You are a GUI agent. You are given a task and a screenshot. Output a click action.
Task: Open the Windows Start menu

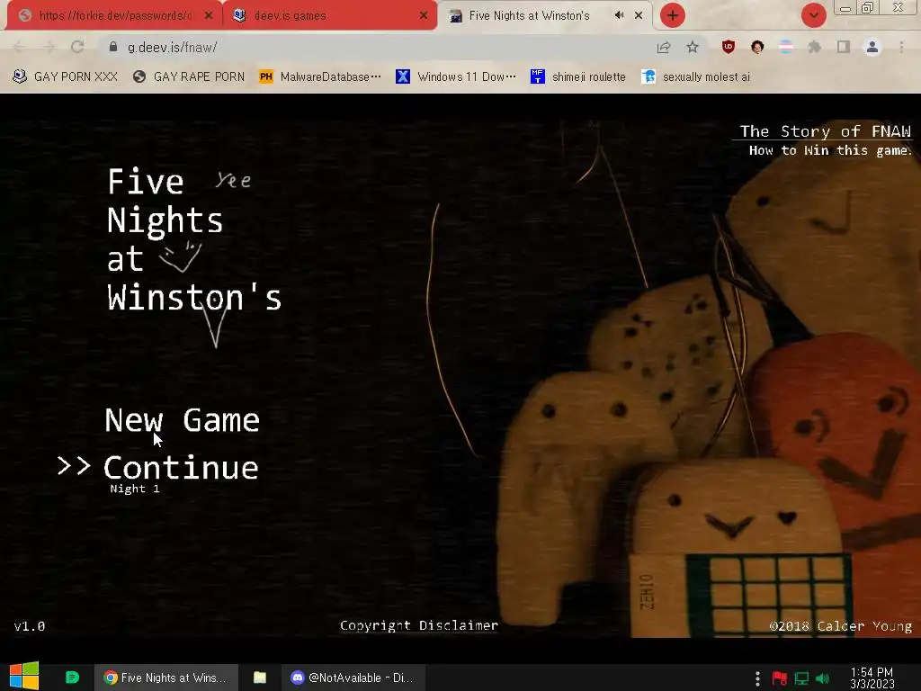24,677
